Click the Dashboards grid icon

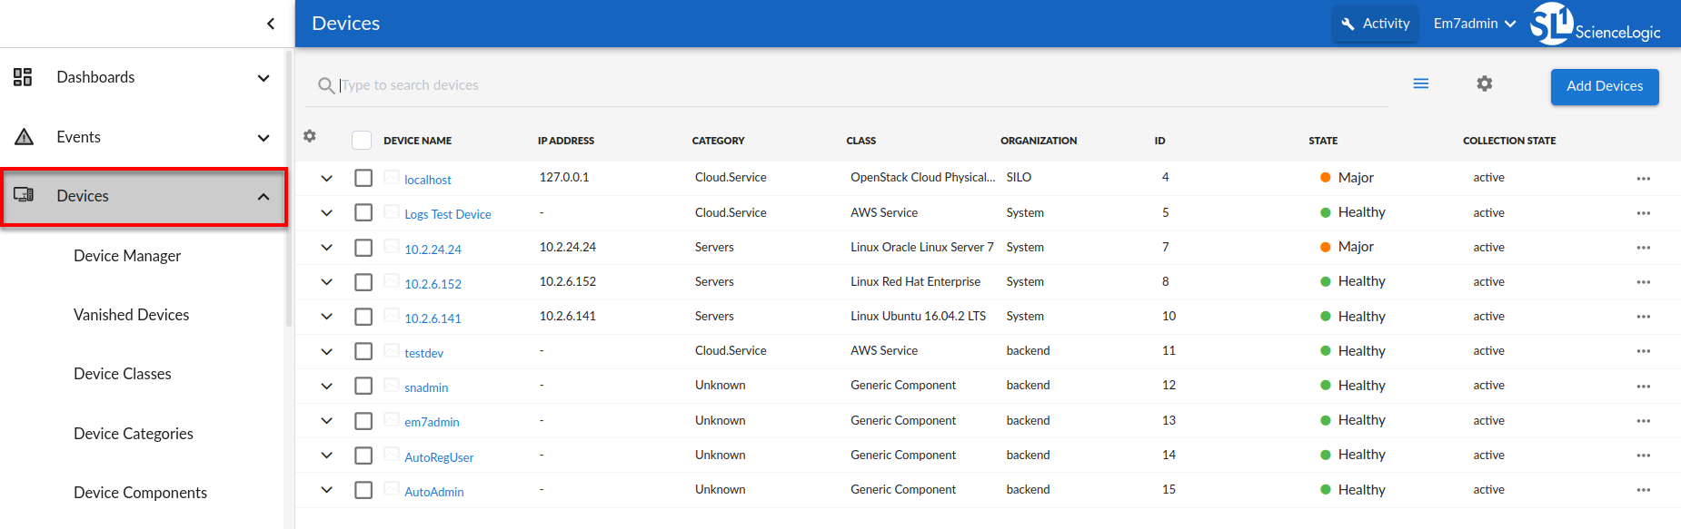point(23,77)
